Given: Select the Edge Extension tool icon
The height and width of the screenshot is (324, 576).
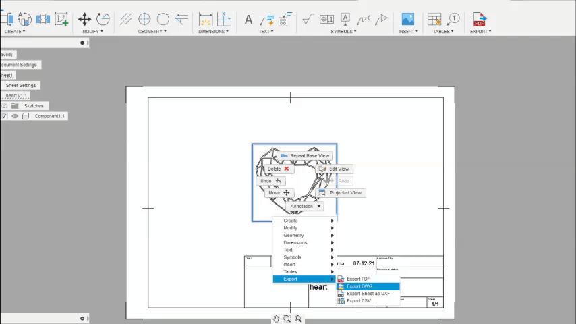Looking at the screenshot, I should click(181, 19).
